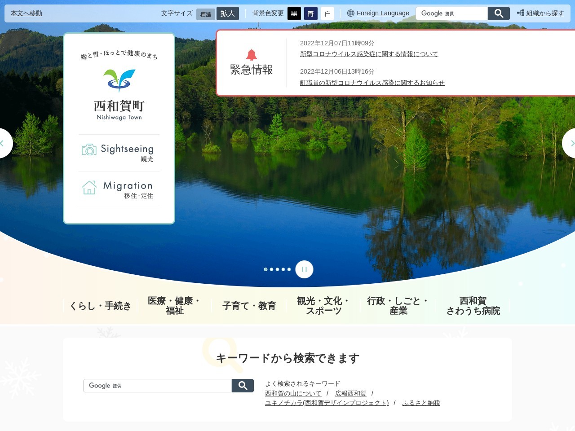
Task: Click ふるさと納税 keyword link
Action: pos(421,403)
